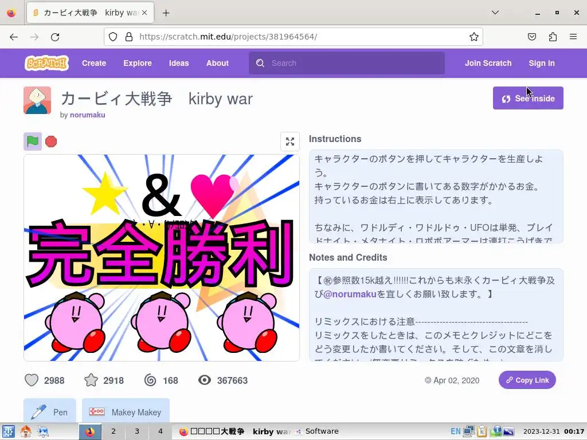Click the home folder icon in taskbar
The width and height of the screenshot is (587, 440).
pyautogui.click(x=25, y=431)
